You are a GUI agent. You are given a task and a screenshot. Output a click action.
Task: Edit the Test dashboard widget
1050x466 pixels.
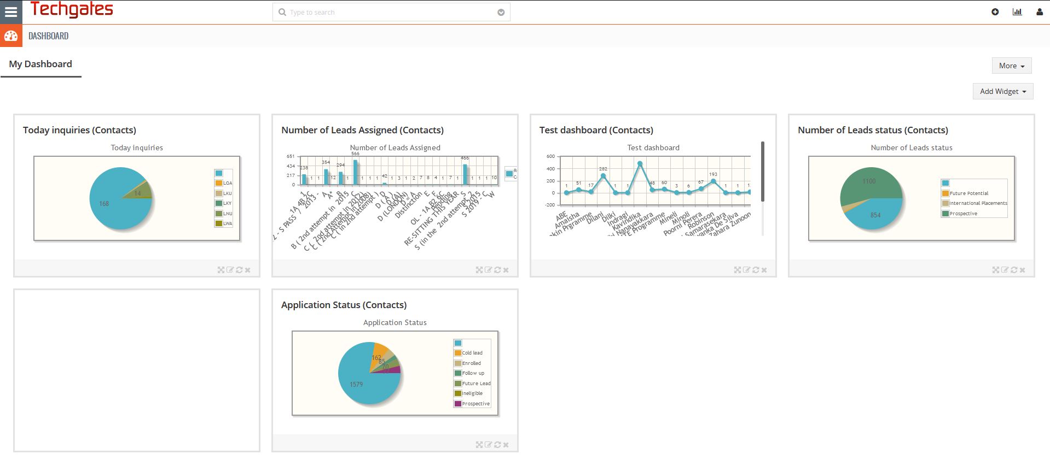tap(746, 270)
